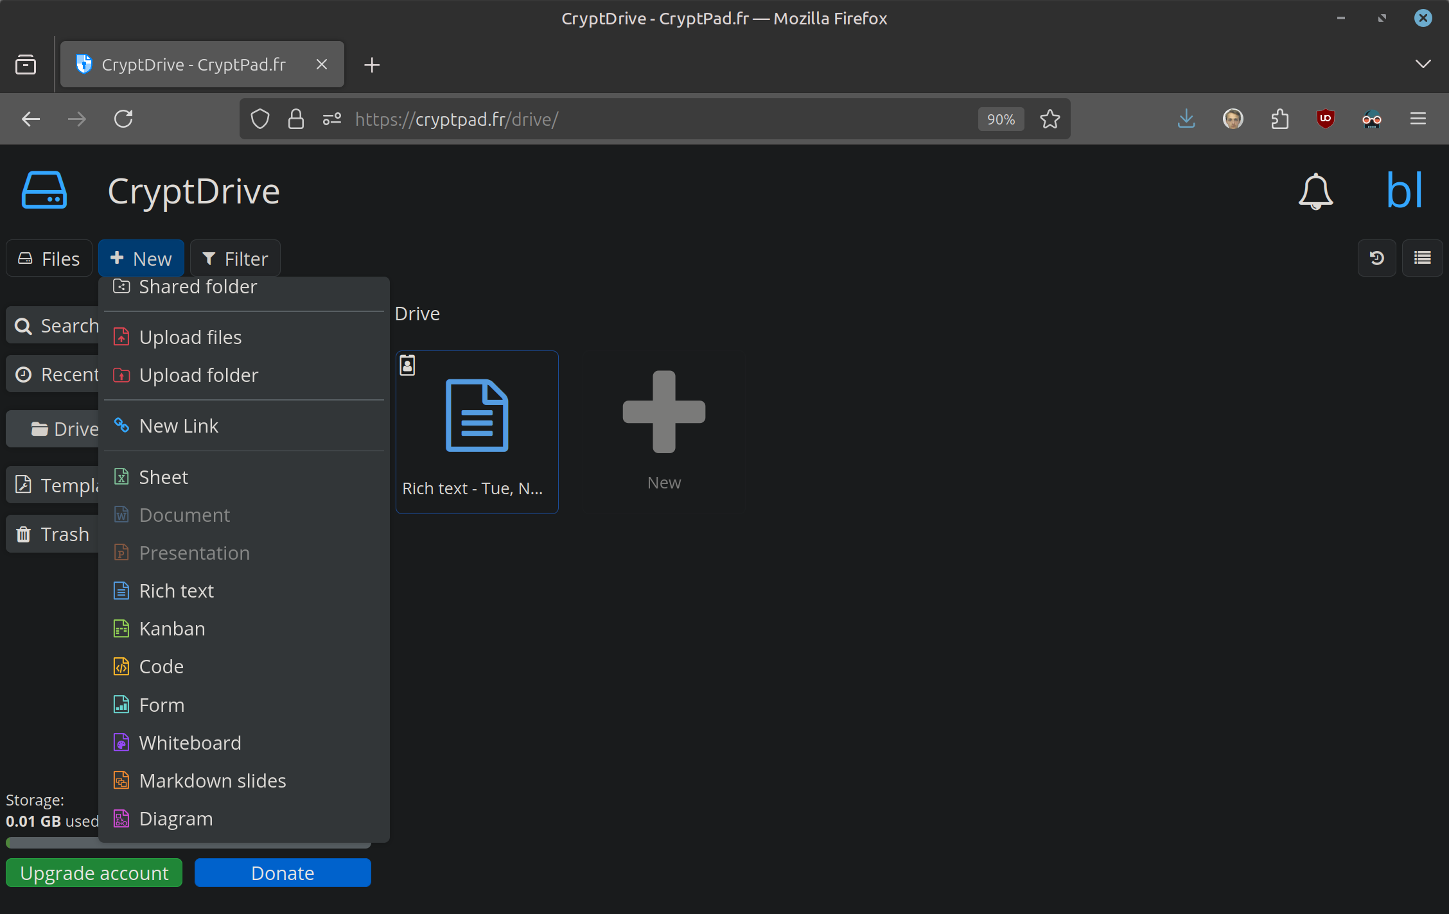Click the Firefox extensions puzzle icon
Viewport: 1449px width, 914px height.
[1279, 119]
